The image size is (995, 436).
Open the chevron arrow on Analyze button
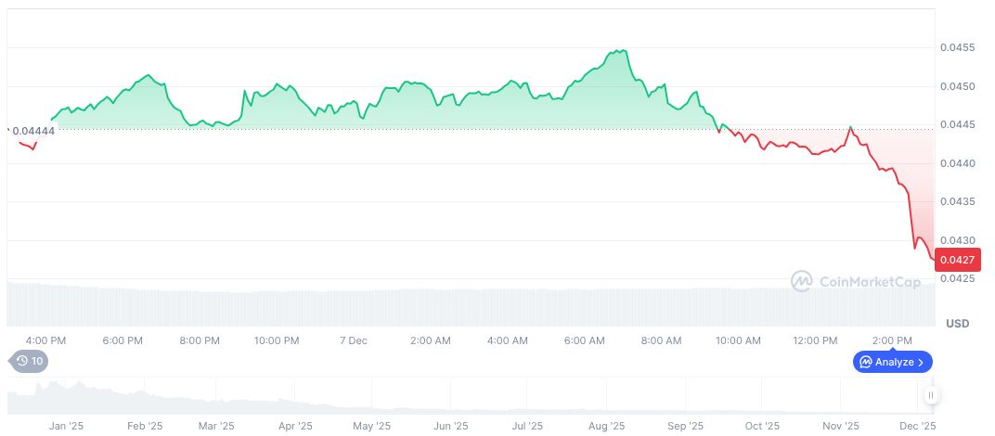coord(921,362)
